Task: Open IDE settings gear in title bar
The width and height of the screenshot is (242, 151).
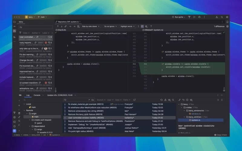Action: (x=227, y=17)
